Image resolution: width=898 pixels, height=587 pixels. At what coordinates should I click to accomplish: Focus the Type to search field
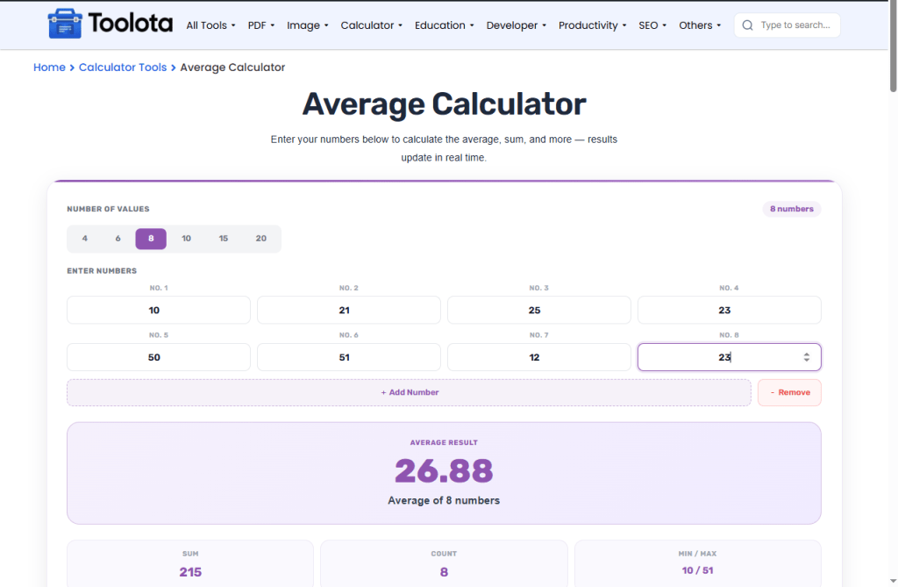(x=788, y=25)
